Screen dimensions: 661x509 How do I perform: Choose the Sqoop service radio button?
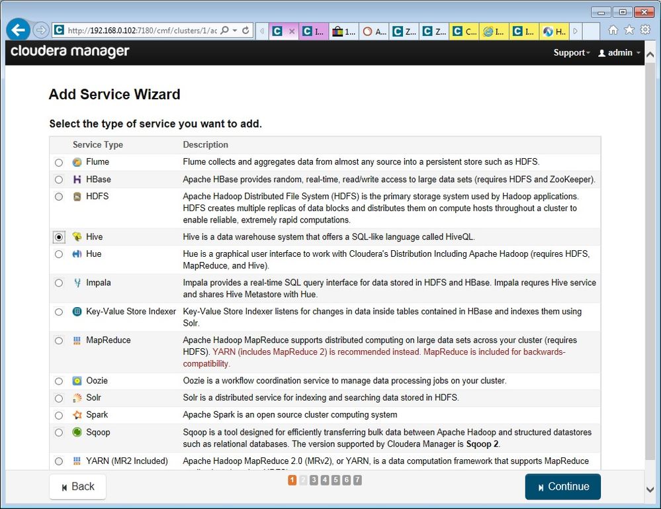(x=59, y=433)
